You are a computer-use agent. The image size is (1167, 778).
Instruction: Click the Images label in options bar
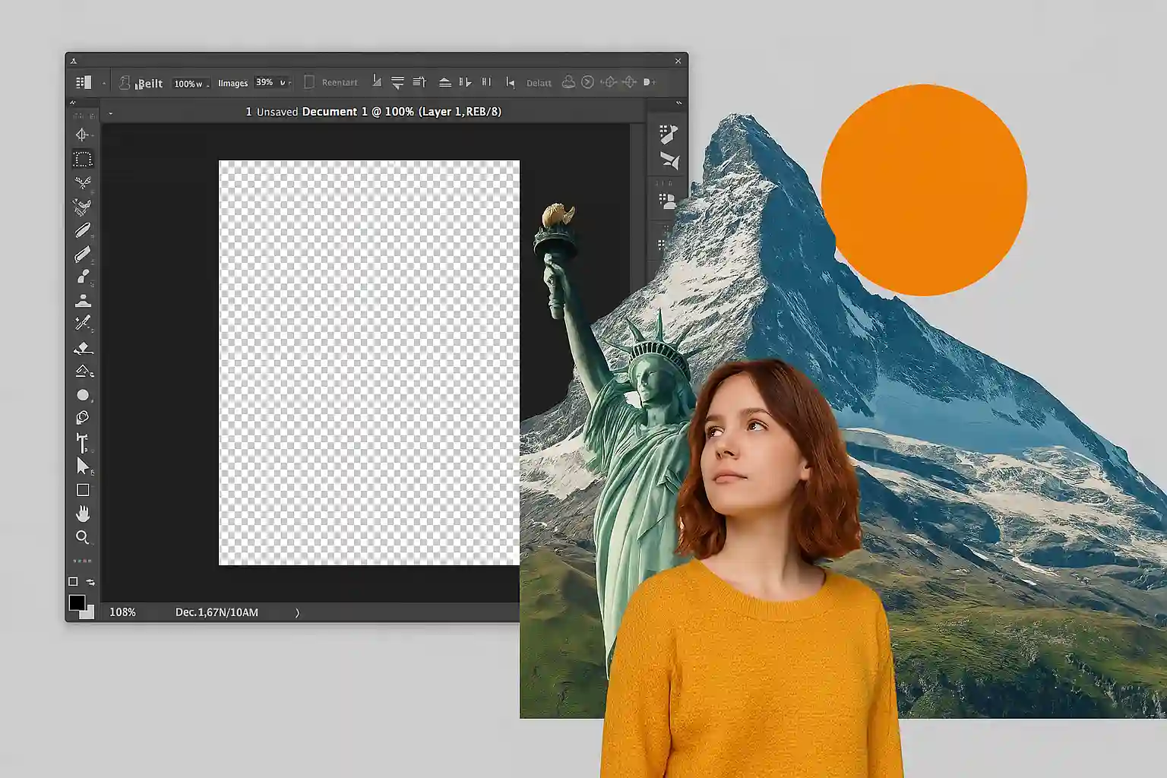[232, 83]
